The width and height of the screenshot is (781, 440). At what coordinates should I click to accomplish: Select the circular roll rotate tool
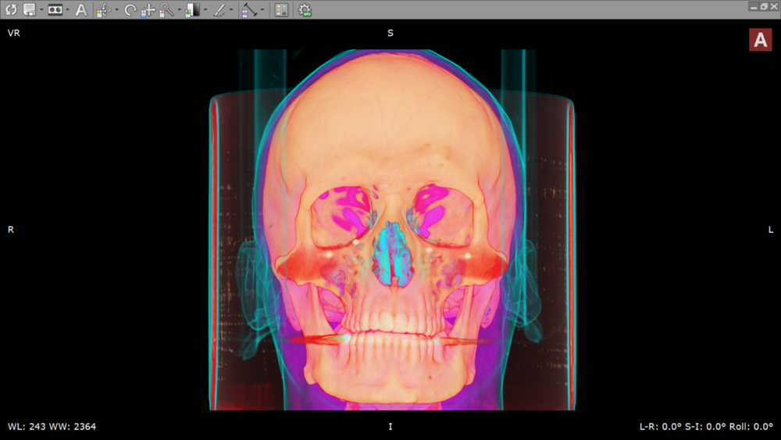pos(130,10)
